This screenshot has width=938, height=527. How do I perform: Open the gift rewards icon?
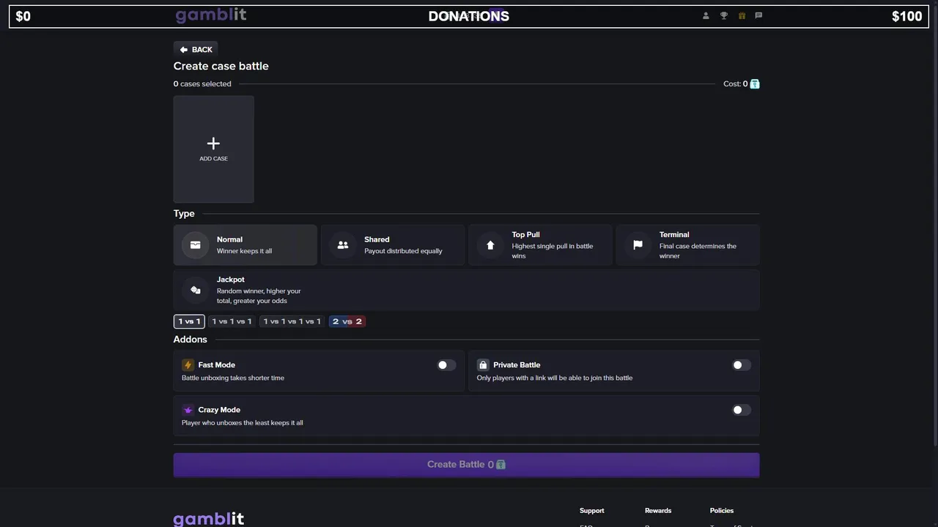742,15
